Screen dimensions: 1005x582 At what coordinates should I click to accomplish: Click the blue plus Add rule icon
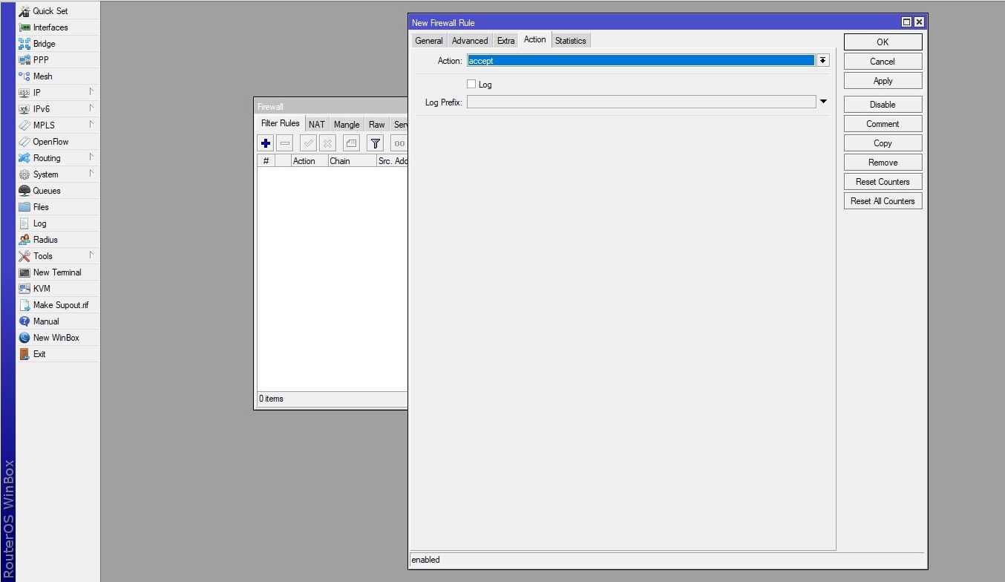pyautogui.click(x=266, y=143)
